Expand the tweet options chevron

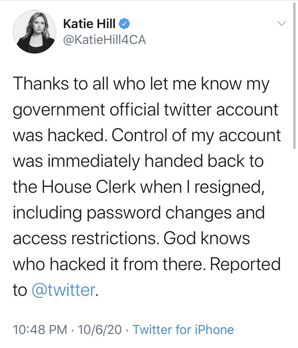(x=281, y=24)
